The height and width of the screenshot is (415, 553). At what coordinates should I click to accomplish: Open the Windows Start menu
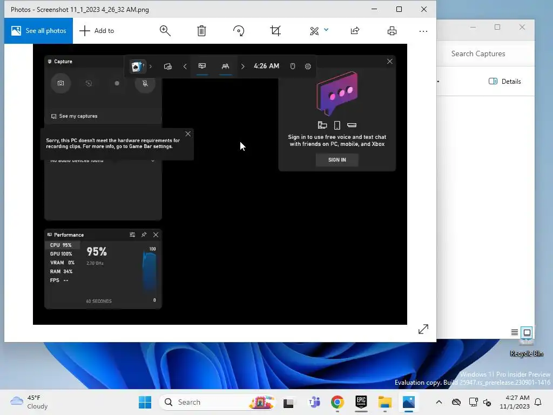[145, 402]
